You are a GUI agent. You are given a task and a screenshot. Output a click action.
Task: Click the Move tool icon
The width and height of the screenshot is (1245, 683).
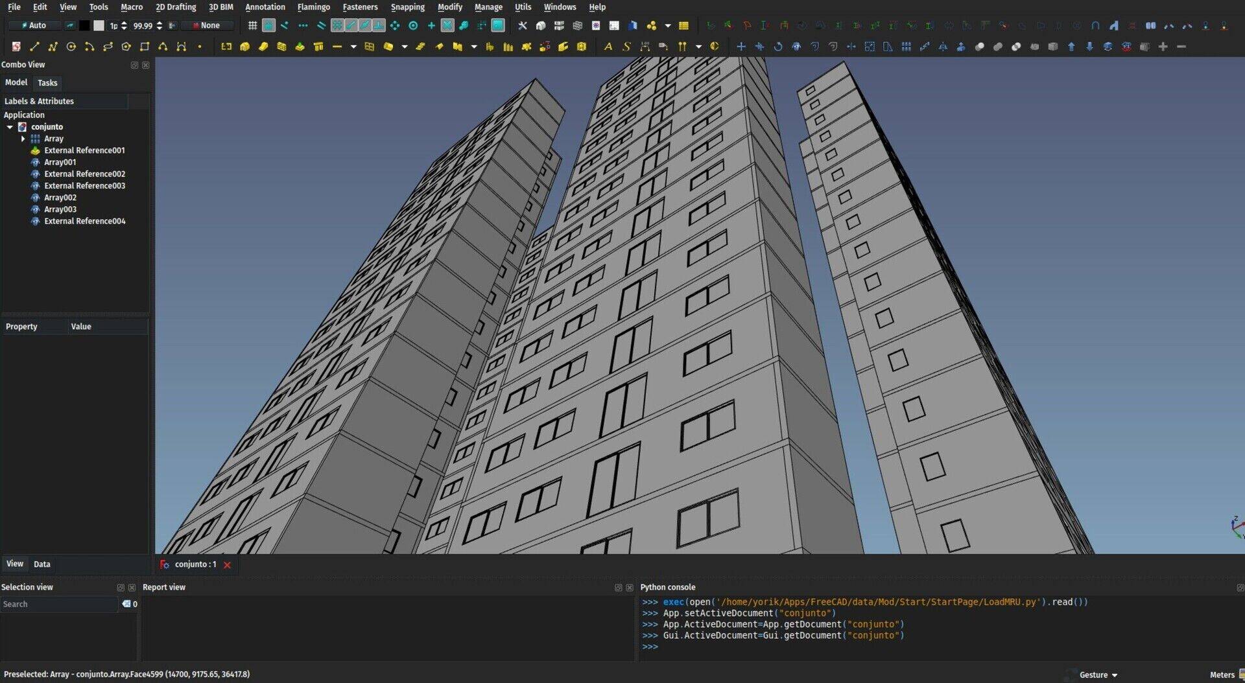(741, 47)
